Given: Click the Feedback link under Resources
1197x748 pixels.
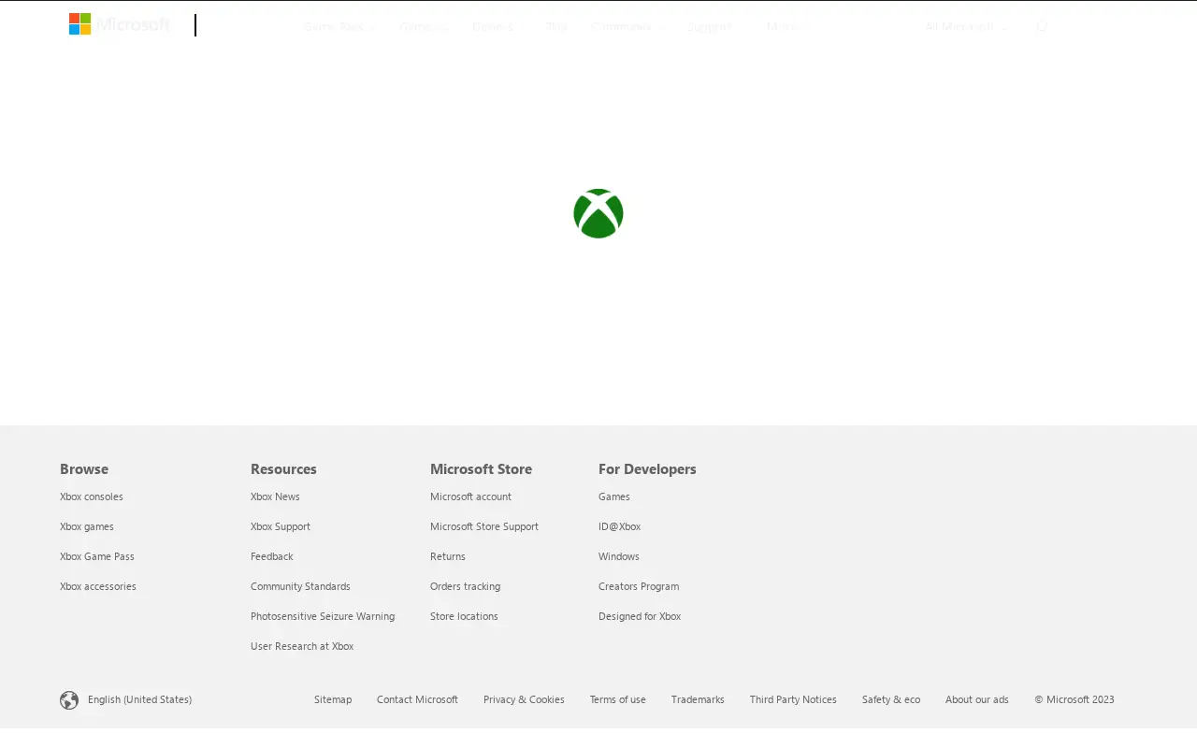Looking at the screenshot, I should [x=272, y=556].
